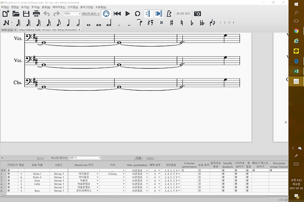Screen dimensions: 304x202
Task: Apply natural accidental
Action: [182, 23]
